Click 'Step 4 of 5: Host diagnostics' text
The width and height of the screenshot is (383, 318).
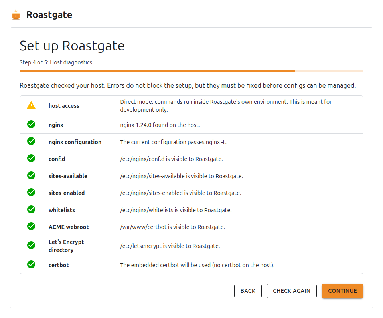(x=56, y=62)
